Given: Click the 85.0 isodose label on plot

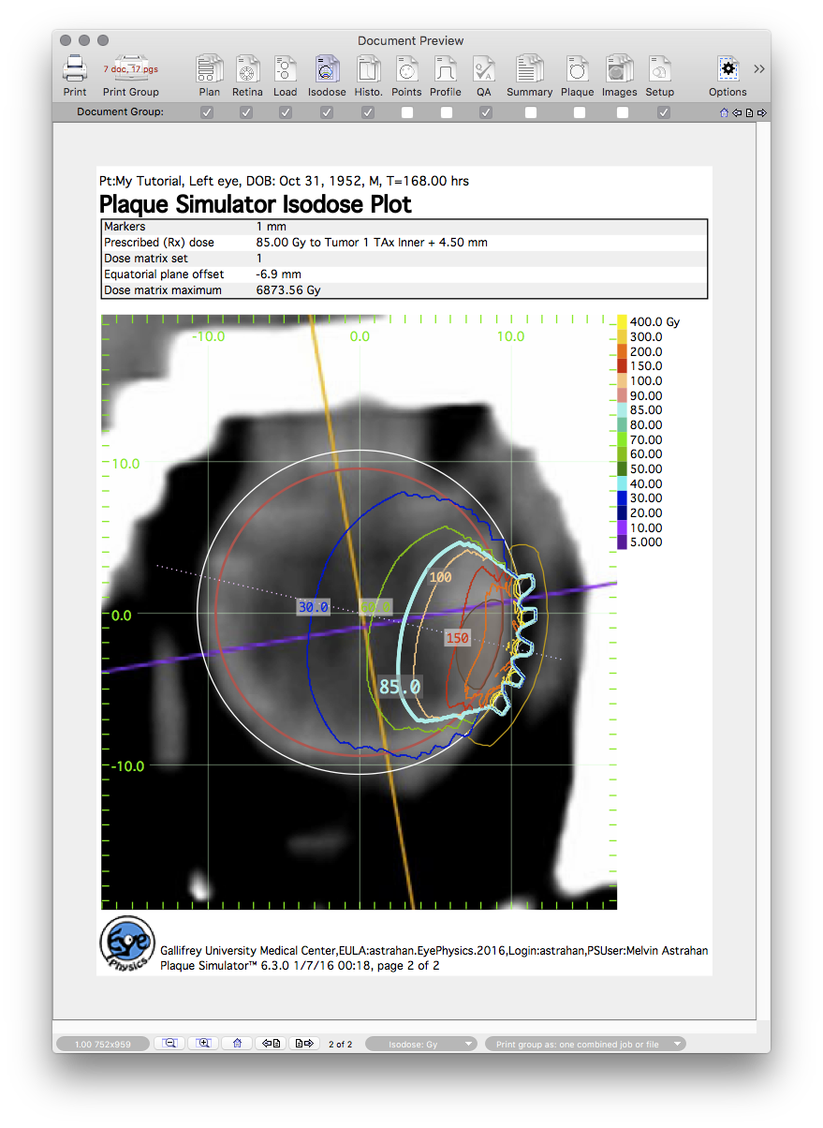Looking at the screenshot, I should [400, 687].
